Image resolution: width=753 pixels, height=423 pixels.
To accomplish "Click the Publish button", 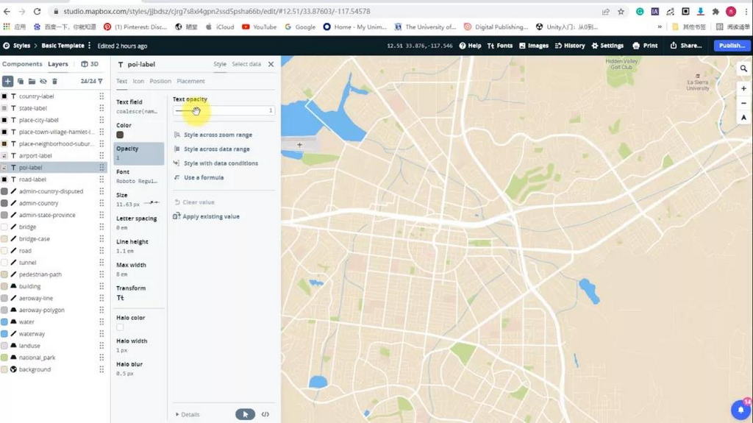I will [x=732, y=46].
